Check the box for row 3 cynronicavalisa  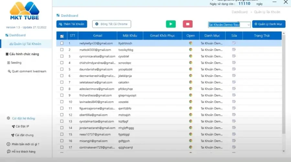pyautogui.click(x=62, y=56)
